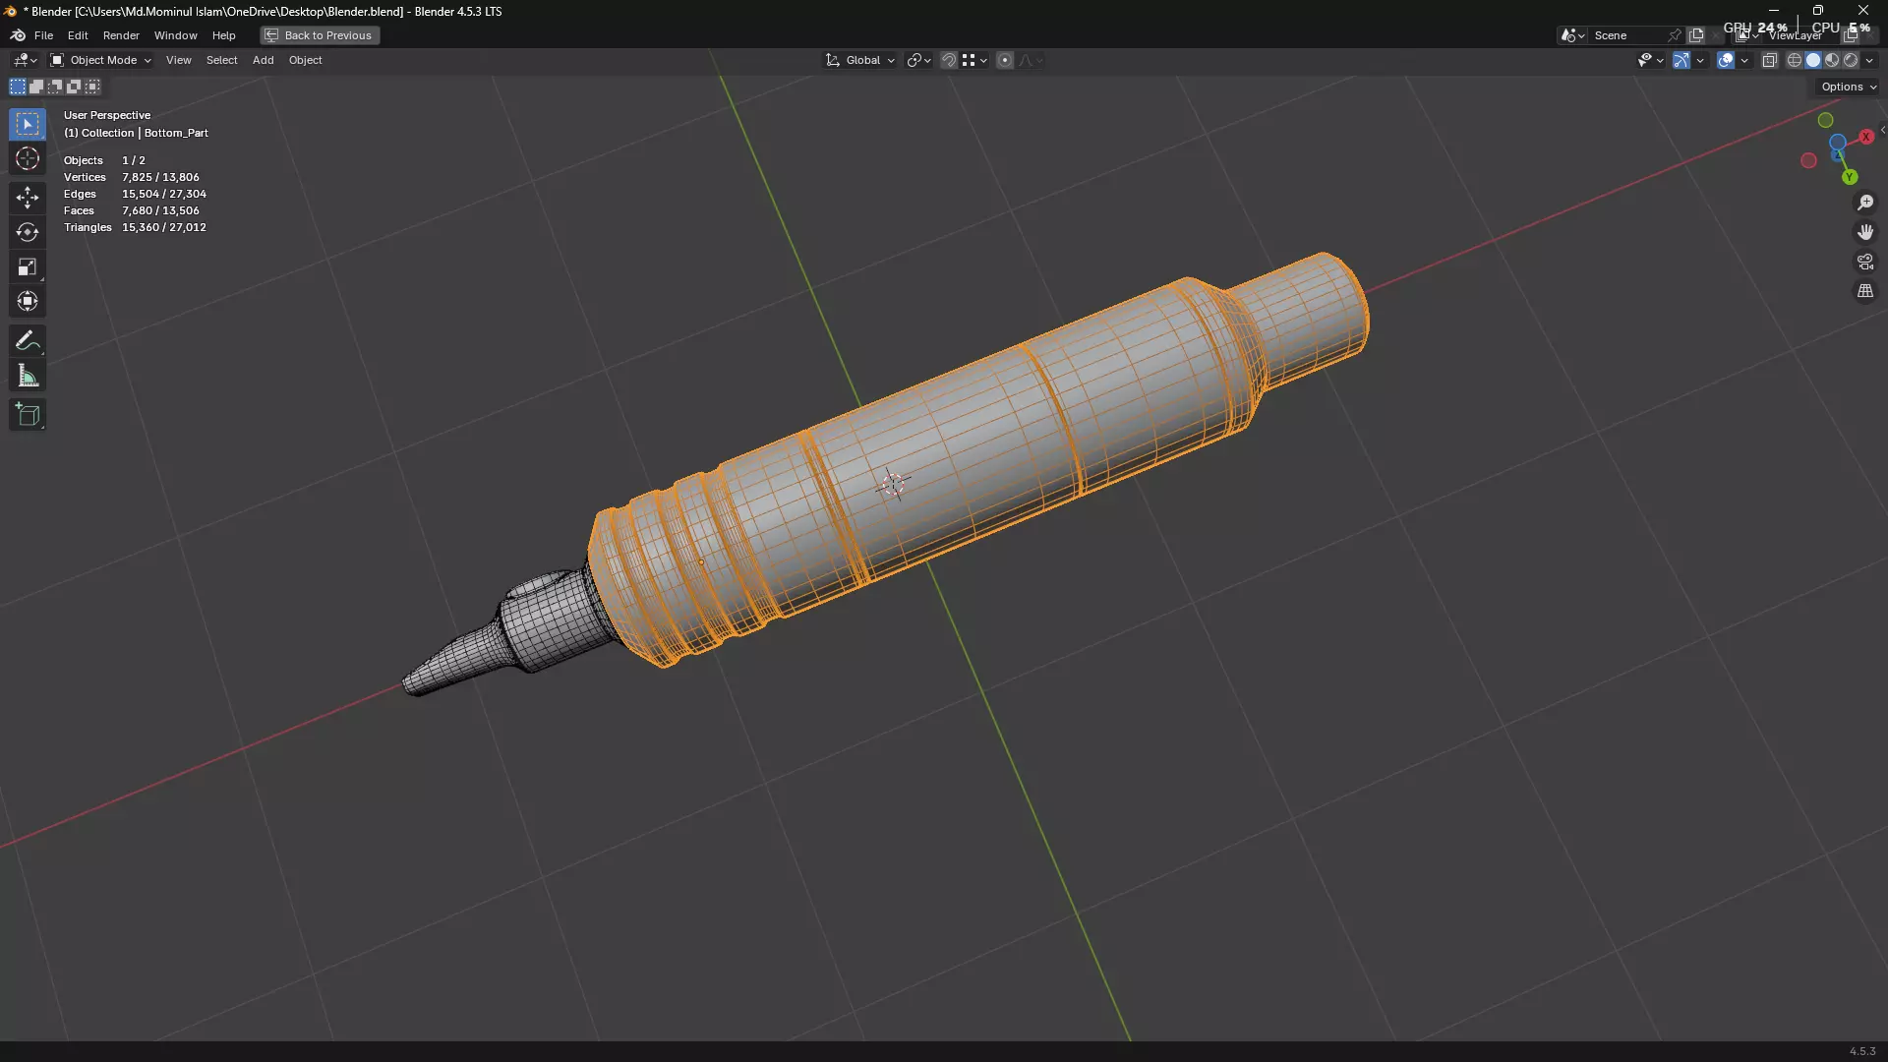This screenshot has width=1888, height=1062.
Task: Create new scene copy icon
Action: point(1696,35)
